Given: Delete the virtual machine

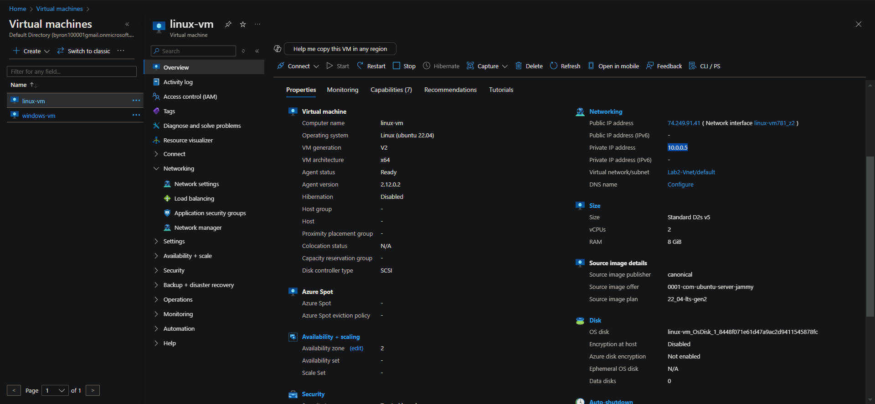Looking at the screenshot, I should tap(529, 66).
